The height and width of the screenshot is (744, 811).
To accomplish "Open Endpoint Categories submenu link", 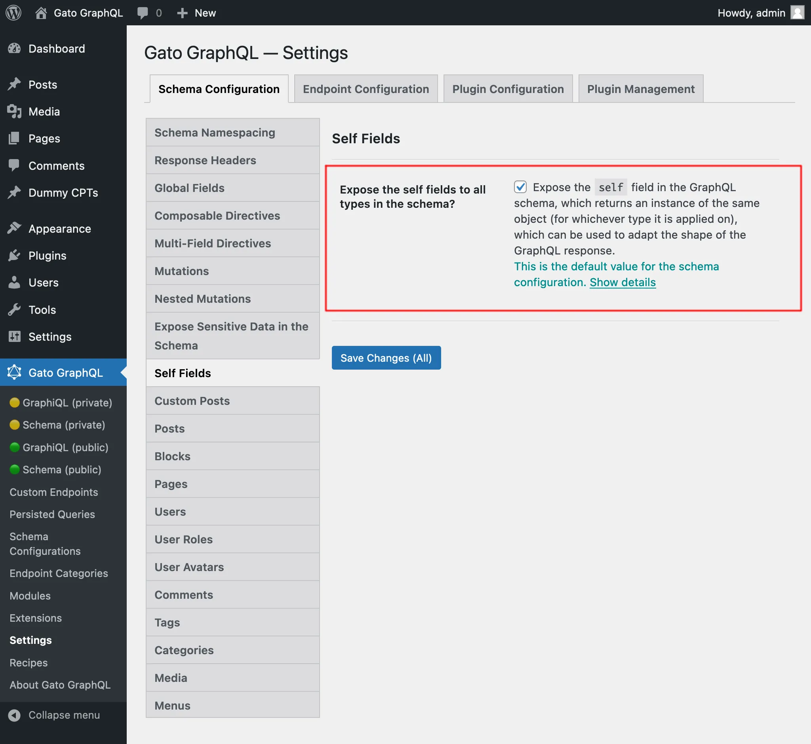I will (59, 573).
